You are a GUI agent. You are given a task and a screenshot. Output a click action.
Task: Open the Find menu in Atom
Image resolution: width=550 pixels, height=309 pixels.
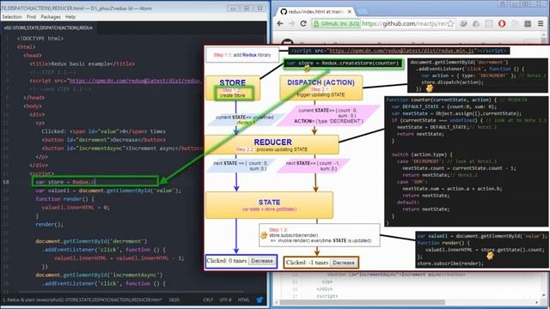click(31, 17)
